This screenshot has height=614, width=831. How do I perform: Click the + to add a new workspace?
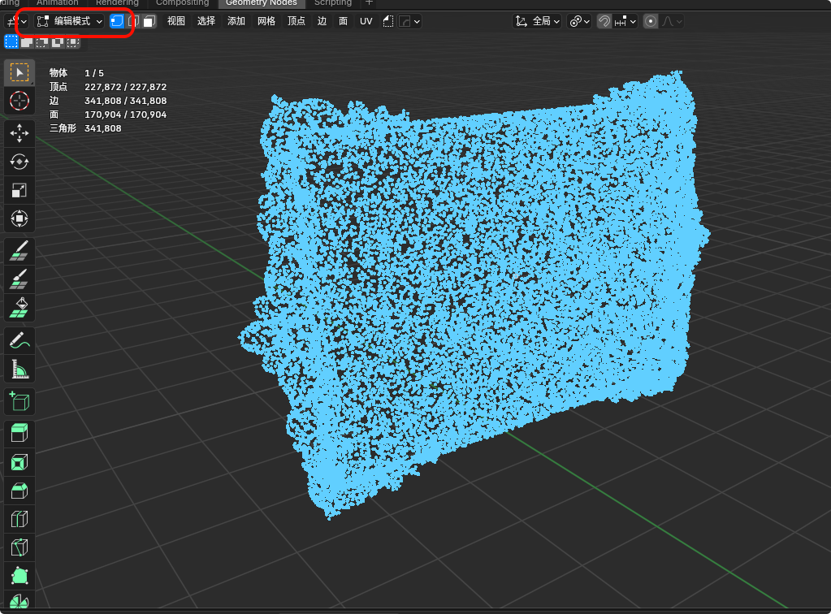368,3
